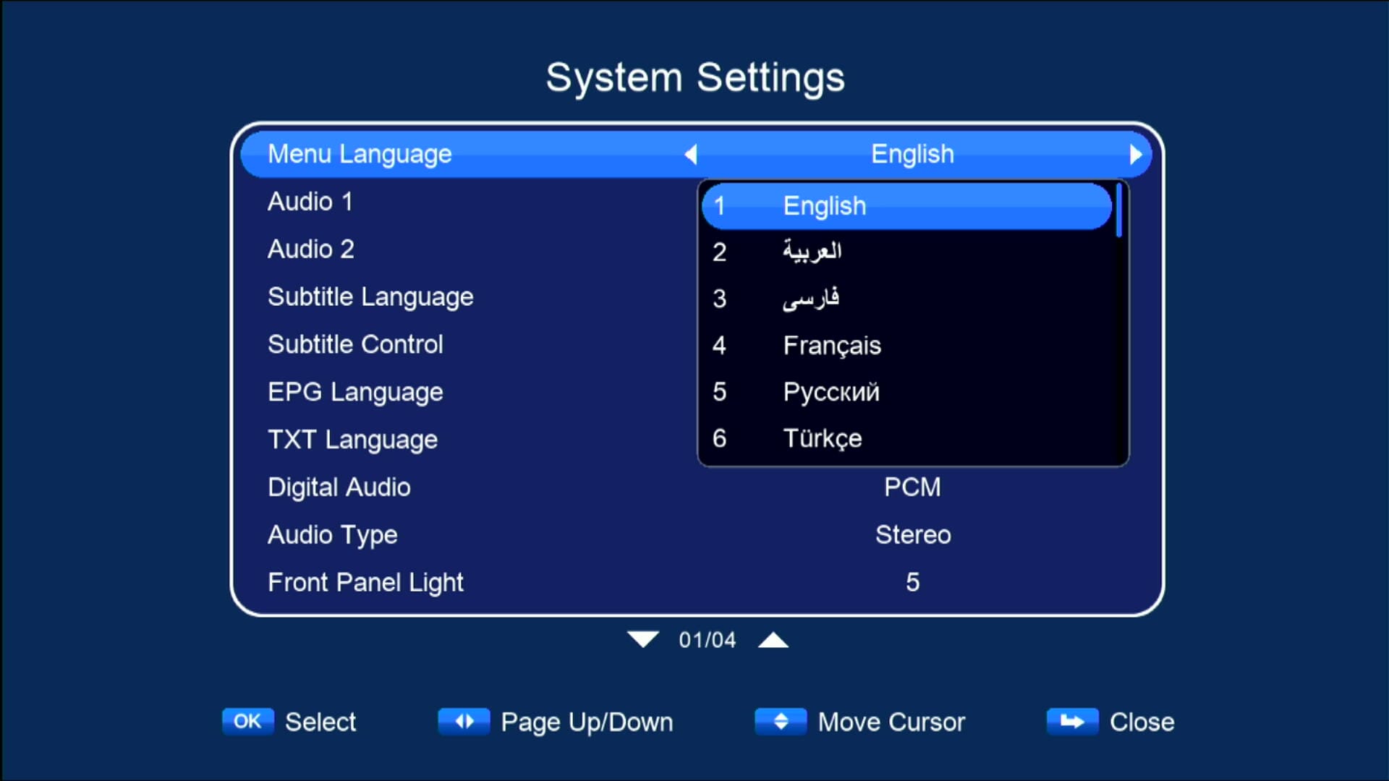Click the Page Up/Down arrows icon

[x=464, y=721]
